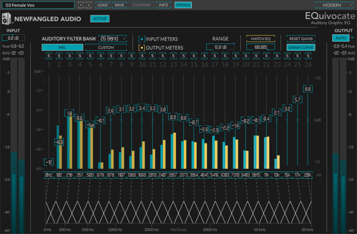Click the band 26 gain handle at 8.8
The height and width of the screenshot is (234, 357).
pos(308,89)
